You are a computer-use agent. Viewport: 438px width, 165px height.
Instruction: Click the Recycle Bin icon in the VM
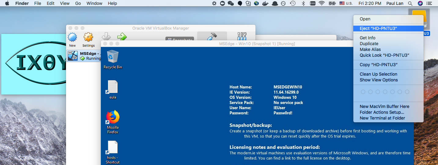113,59
